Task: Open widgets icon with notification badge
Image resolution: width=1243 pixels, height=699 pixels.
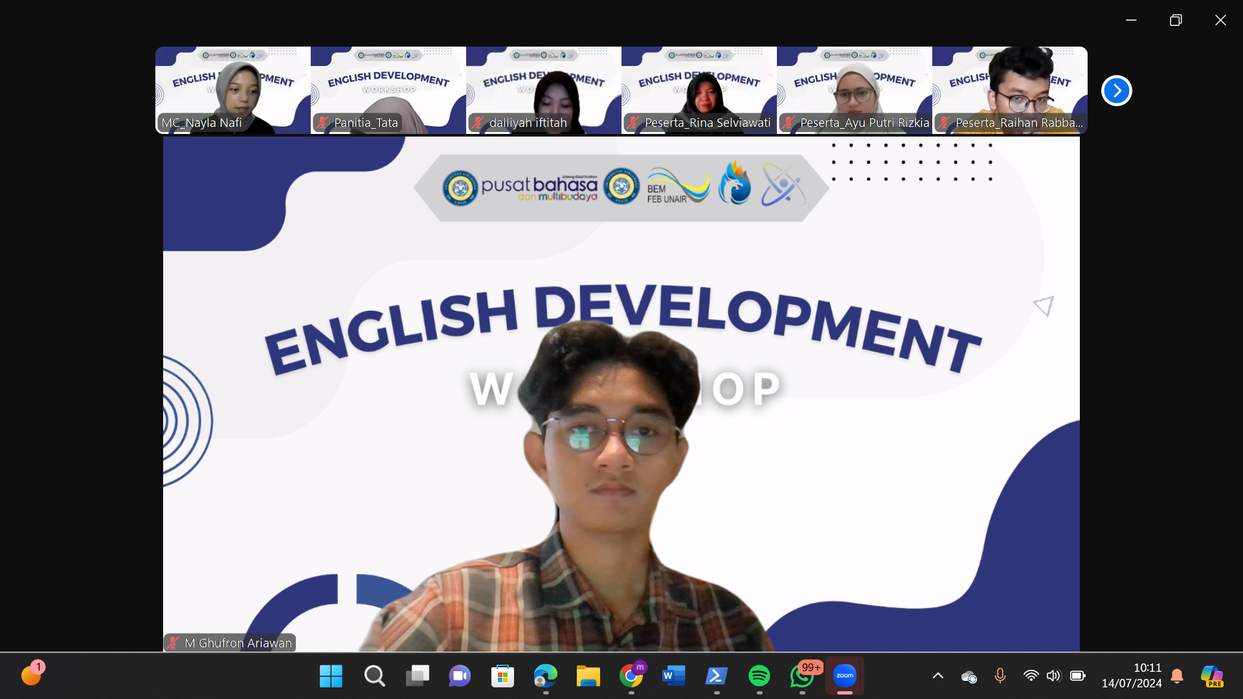Action: 32,674
